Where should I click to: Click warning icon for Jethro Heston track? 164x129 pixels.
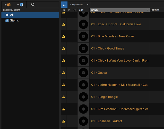[x=64, y=85]
